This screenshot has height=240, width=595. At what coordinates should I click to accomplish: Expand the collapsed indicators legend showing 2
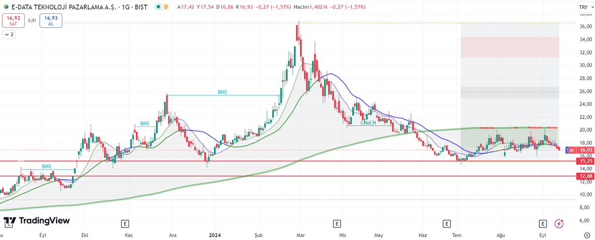tap(9, 35)
